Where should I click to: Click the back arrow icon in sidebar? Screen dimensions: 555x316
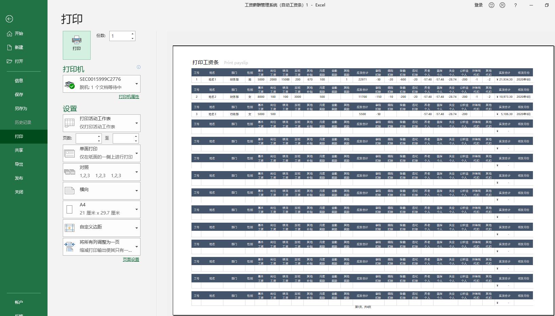(10, 19)
